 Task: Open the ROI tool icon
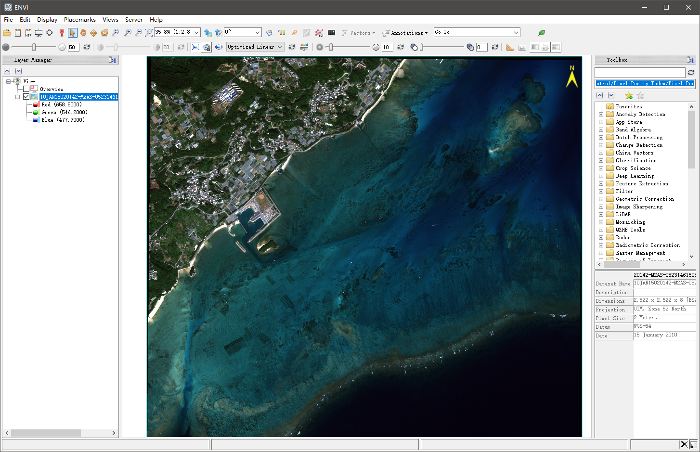coord(319,33)
